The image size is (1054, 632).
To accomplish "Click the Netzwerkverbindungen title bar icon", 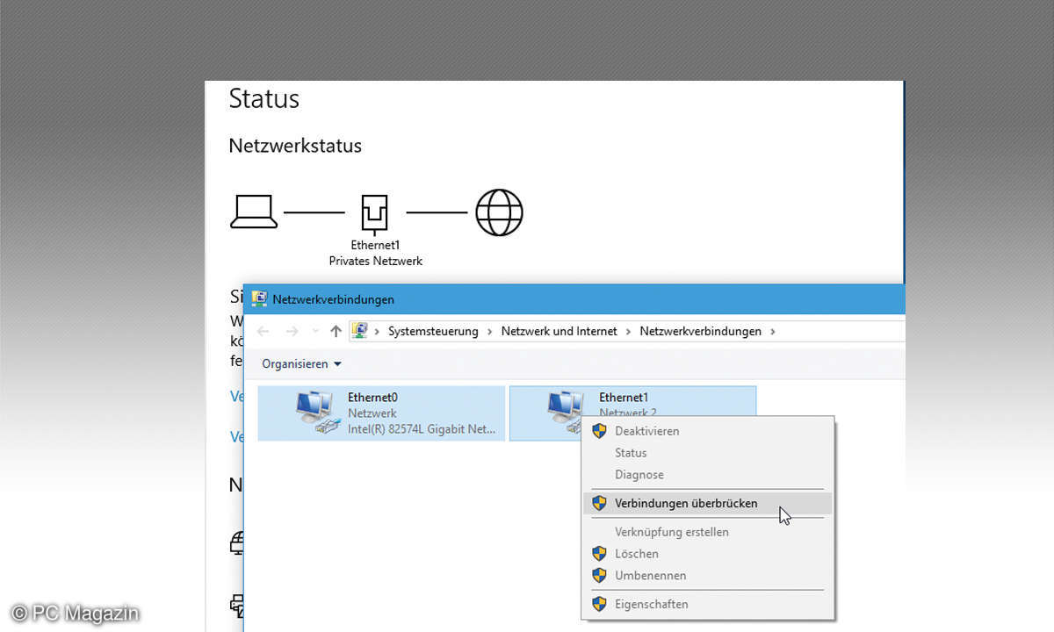I will (x=259, y=298).
